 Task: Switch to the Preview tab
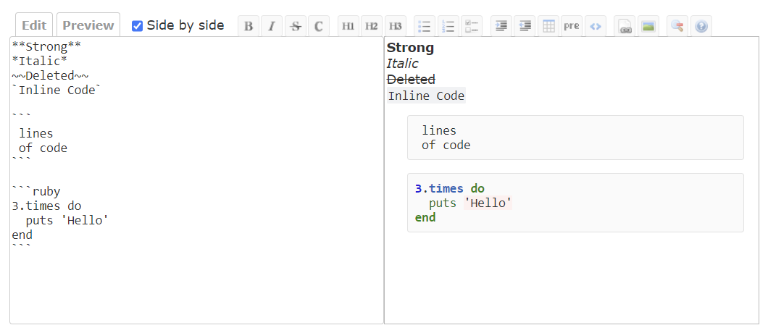click(88, 25)
